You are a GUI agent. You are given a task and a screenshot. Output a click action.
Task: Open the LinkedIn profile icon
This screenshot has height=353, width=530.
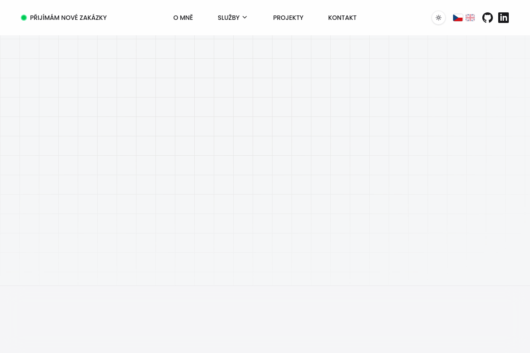click(x=503, y=18)
